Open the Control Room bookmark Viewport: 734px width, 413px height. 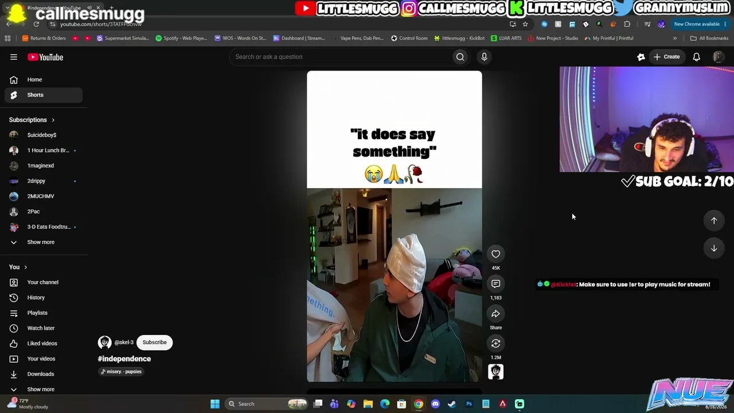409,38
